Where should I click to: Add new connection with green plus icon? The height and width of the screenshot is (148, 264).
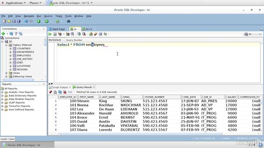(x=3, y=34)
